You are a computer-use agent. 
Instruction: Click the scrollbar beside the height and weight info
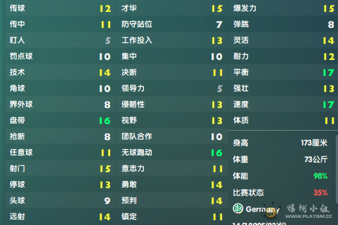click(337, 169)
